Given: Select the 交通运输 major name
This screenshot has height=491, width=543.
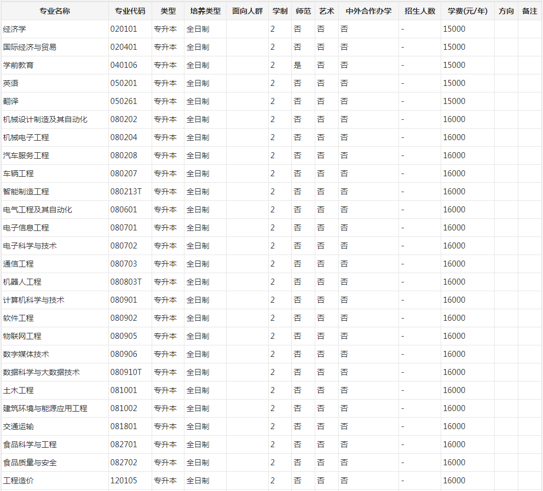Looking at the screenshot, I should (19, 426).
